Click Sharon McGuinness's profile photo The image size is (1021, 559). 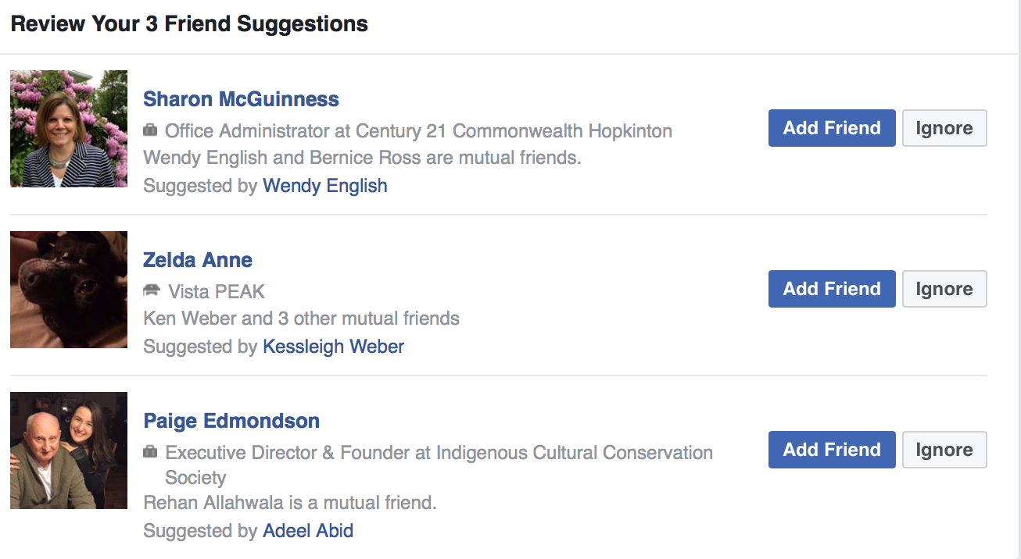[x=68, y=128]
